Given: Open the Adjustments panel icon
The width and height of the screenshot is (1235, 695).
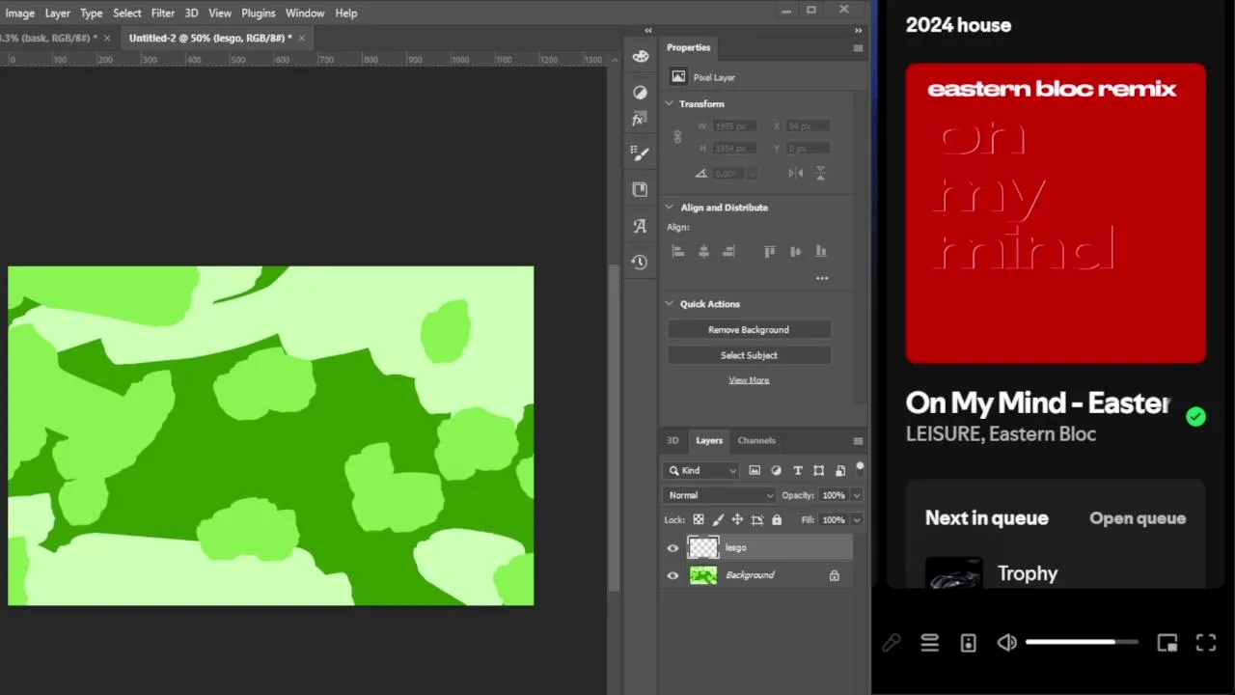Looking at the screenshot, I should pos(640,92).
